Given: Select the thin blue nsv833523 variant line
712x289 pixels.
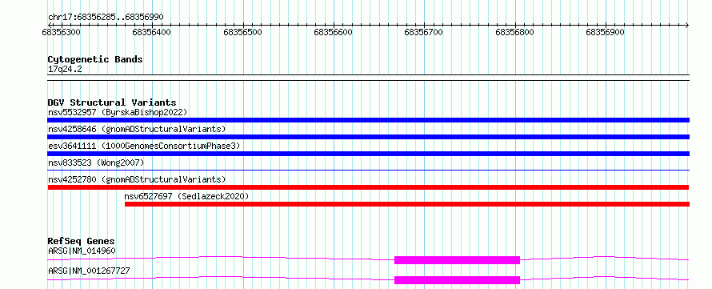Looking at the screenshot, I should pyautogui.click(x=368, y=170).
